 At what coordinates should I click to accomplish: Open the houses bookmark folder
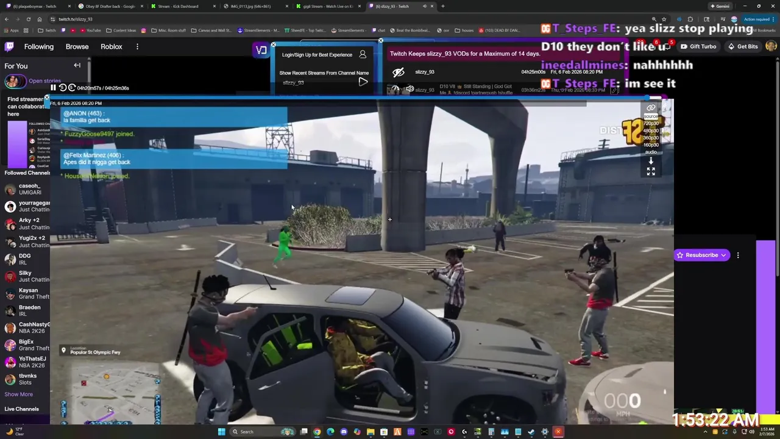(x=464, y=30)
